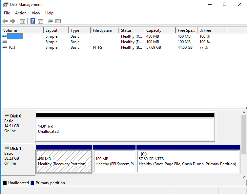Viewport: 247px width, 194px height.
Task: Sort by the Status column header
Action: 132,30
